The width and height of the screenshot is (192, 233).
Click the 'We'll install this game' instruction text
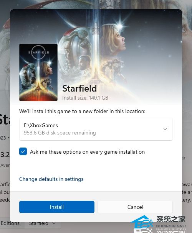point(82,111)
